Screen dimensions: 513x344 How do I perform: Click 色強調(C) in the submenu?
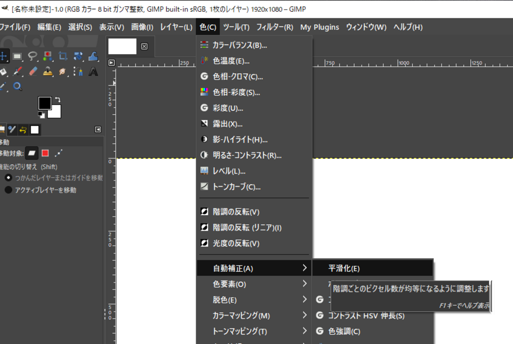(x=344, y=331)
